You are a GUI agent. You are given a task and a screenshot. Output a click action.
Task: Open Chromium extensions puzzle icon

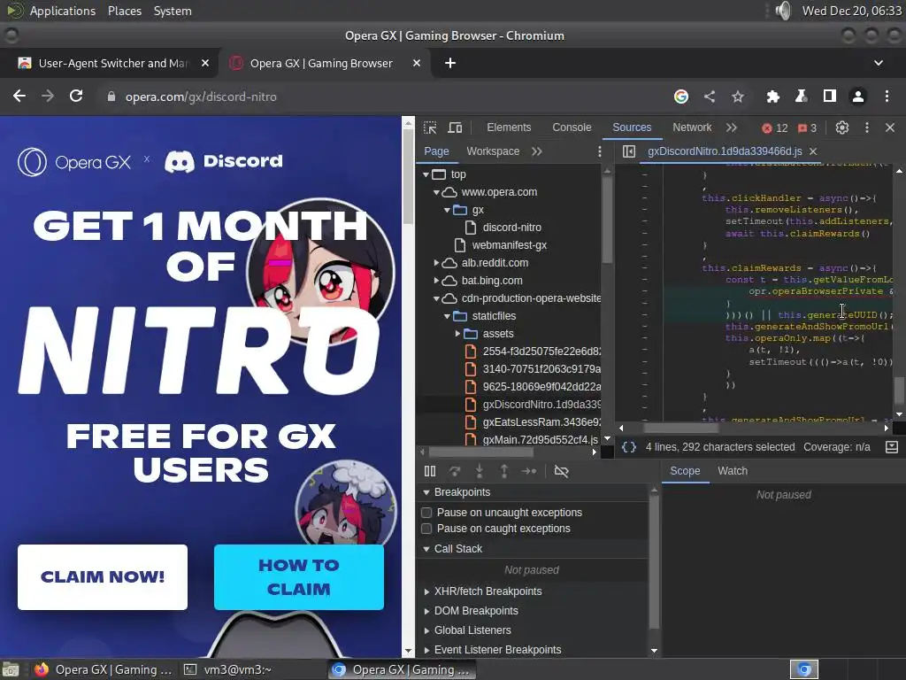coord(772,97)
